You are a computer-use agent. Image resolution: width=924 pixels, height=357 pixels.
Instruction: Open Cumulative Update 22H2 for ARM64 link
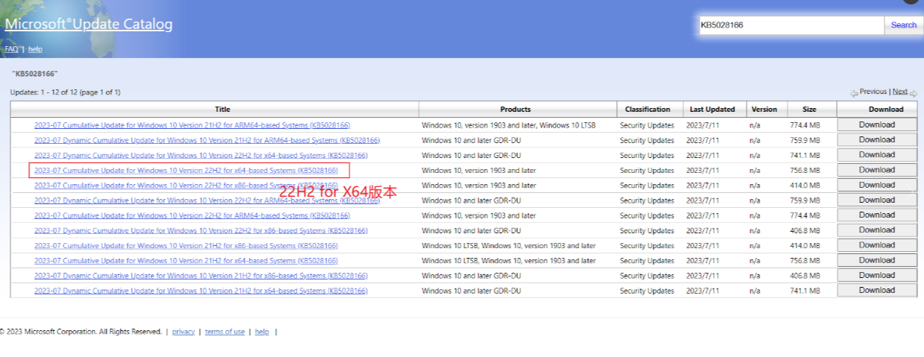pyautogui.click(x=192, y=215)
